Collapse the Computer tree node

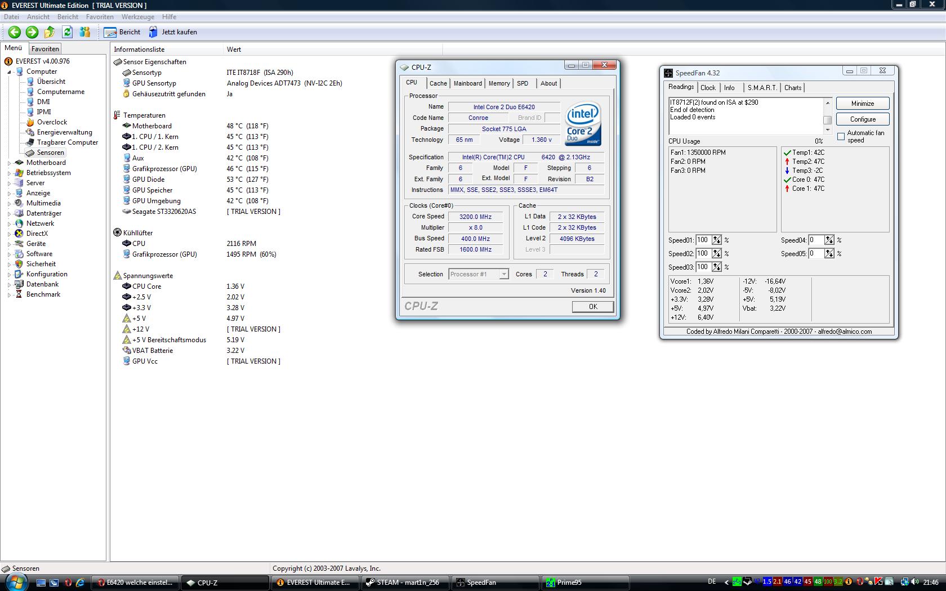[x=9, y=72]
